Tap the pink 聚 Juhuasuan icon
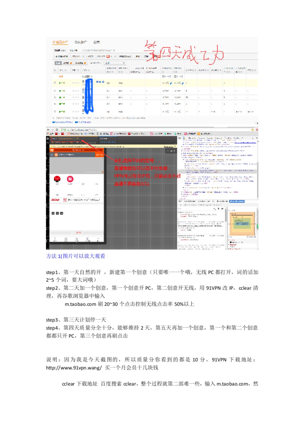The width and height of the screenshot is (304, 430). [x=70, y=179]
